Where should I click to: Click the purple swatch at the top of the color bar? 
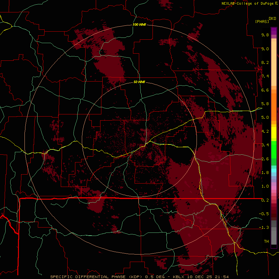coord(274,31)
